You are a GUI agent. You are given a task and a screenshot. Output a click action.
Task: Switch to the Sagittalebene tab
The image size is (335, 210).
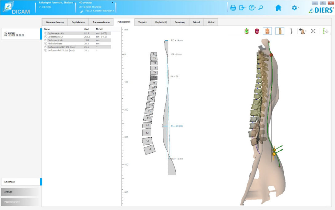coord(78,22)
